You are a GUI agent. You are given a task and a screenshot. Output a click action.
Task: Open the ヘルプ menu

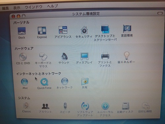pyautogui.click(x=52, y=6)
